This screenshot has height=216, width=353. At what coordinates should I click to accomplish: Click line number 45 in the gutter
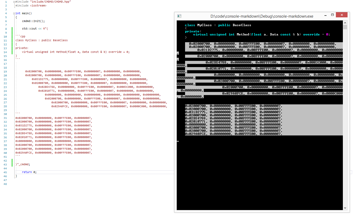[5, 172]
